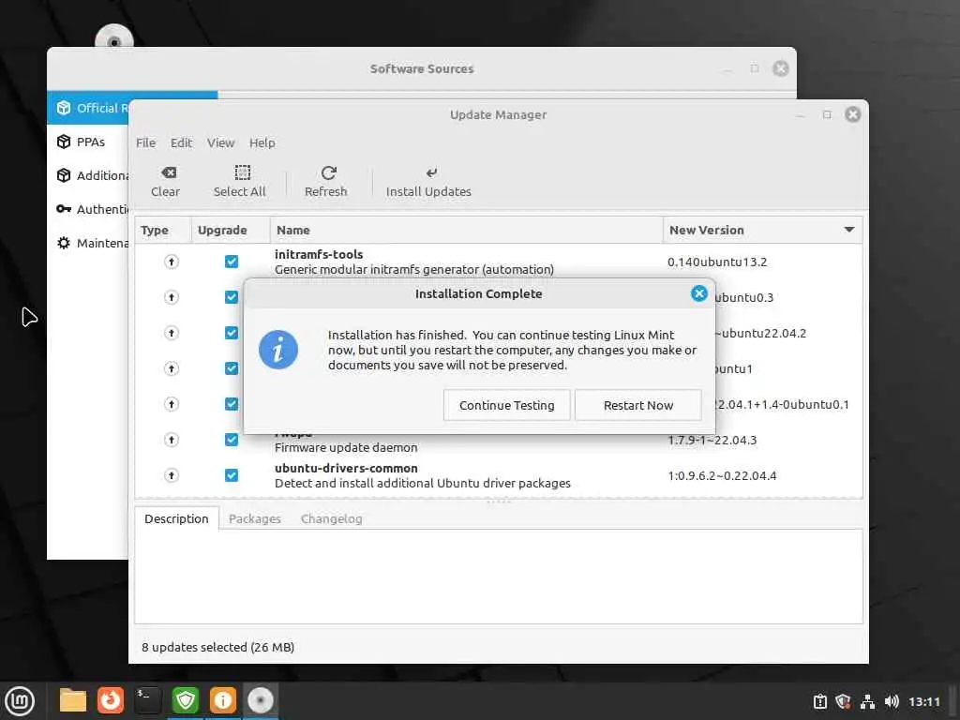Viewport: 960px width, 720px height.
Task: Sort by the Type column header
Action: click(163, 231)
